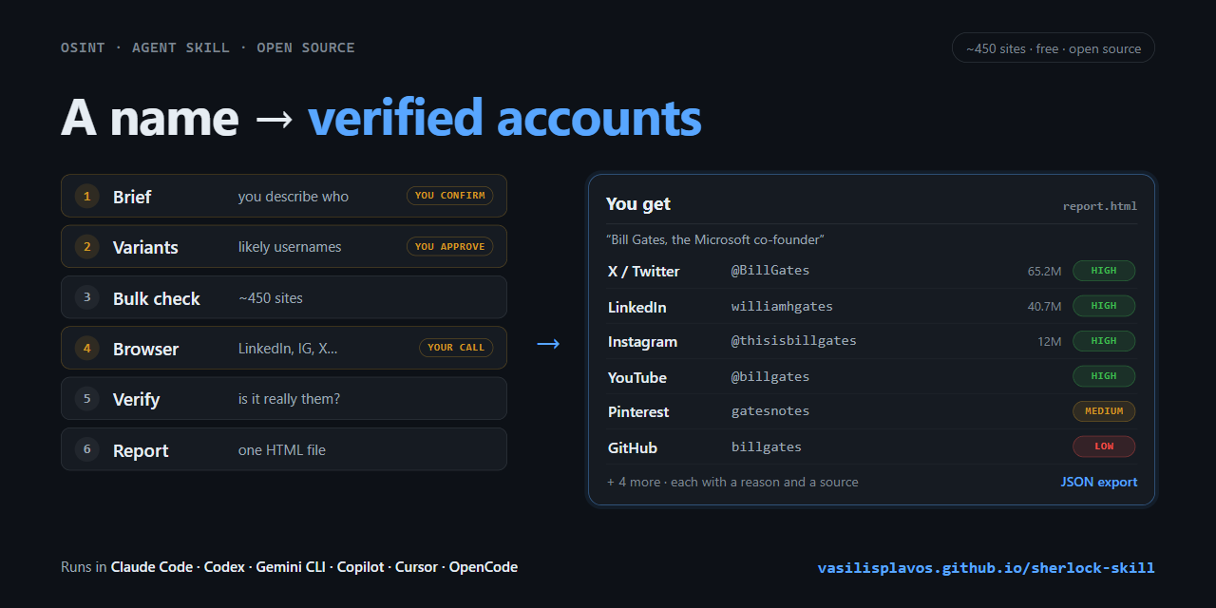Click "Gemini CLI" in the footer
The image size is (1216, 608).
pyautogui.click(x=291, y=567)
